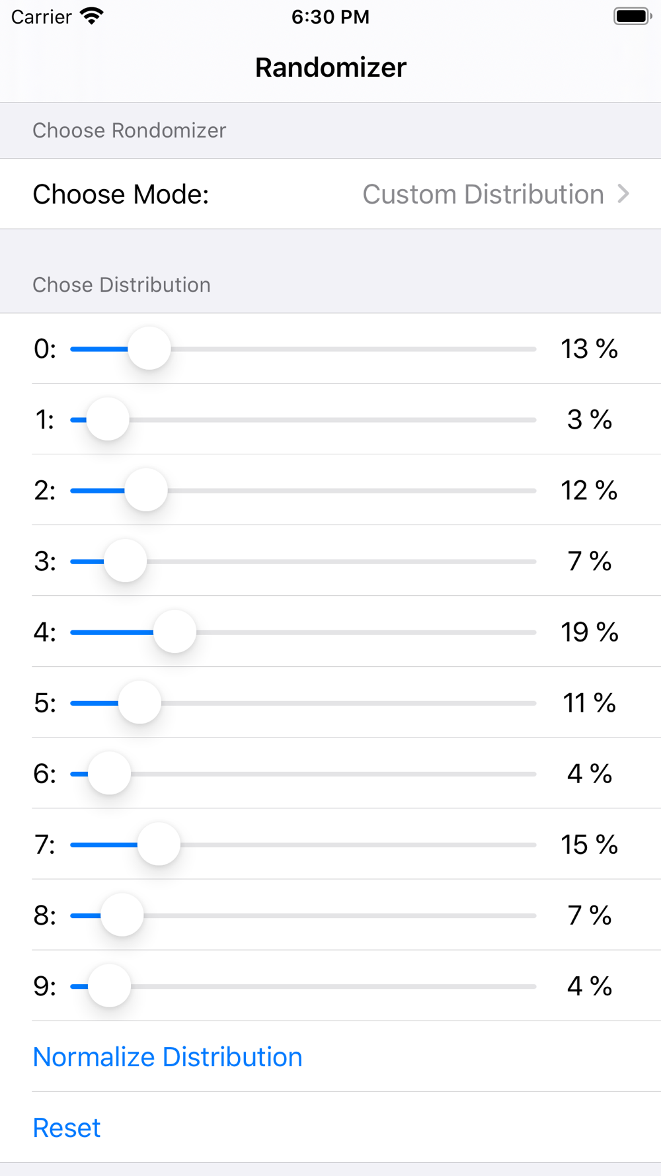Click the slider handle for digit 4
This screenshot has height=1176, width=661.
[175, 632]
